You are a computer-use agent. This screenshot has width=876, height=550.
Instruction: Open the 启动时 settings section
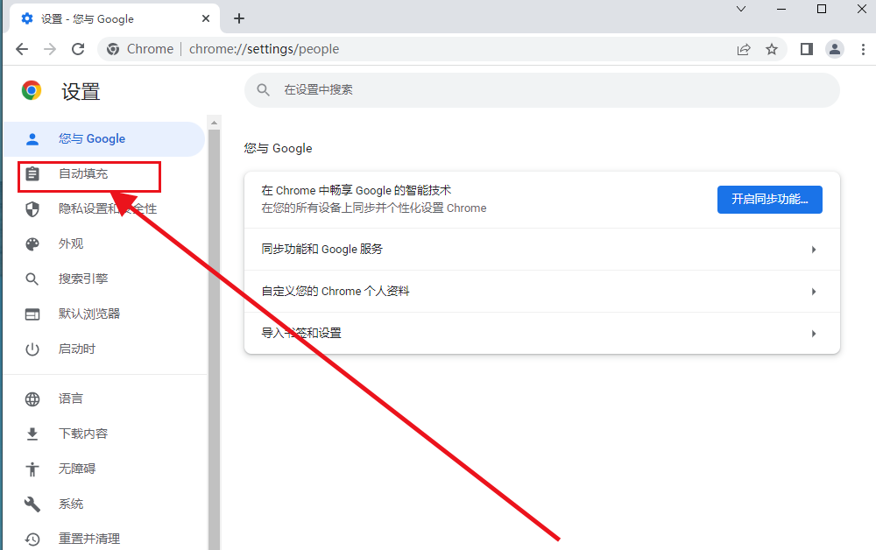pyautogui.click(x=104, y=349)
